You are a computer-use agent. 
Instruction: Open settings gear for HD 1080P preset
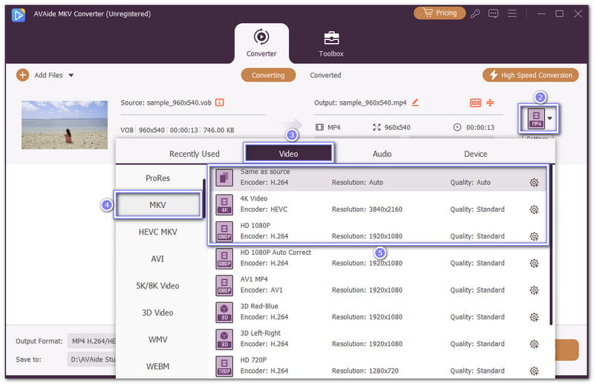pyautogui.click(x=534, y=236)
